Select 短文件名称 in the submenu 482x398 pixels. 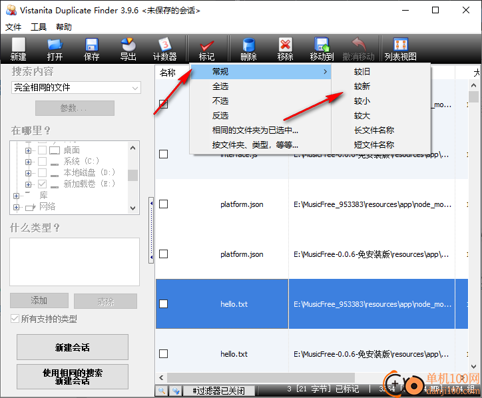coord(381,144)
